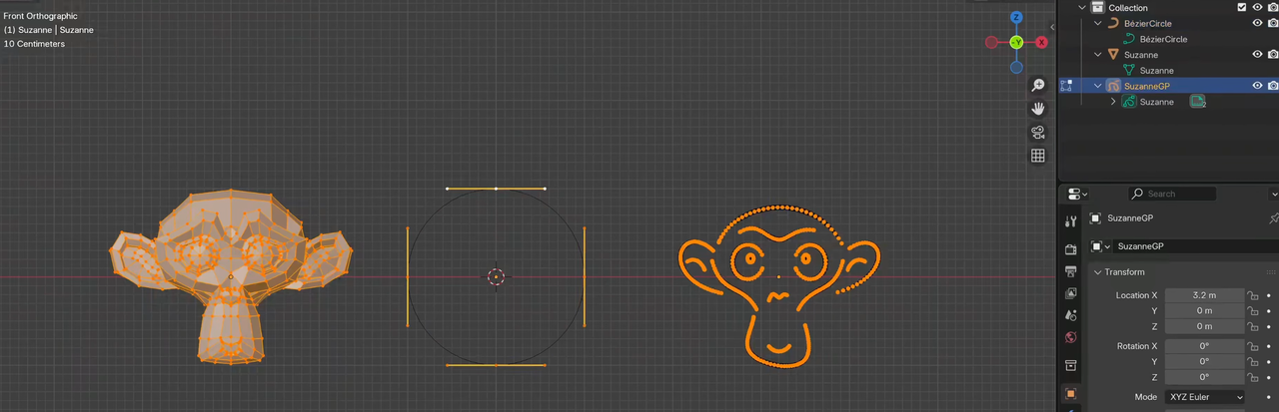Image resolution: width=1279 pixels, height=412 pixels.
Task: Lock the Location Z value
Action: (x=1252, y=326)
